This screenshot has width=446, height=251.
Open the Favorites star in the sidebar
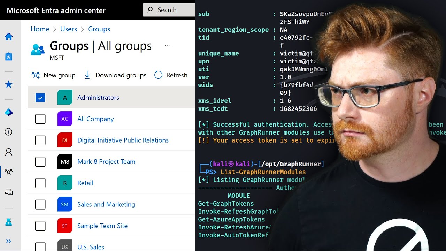click(x=9, y=84)
